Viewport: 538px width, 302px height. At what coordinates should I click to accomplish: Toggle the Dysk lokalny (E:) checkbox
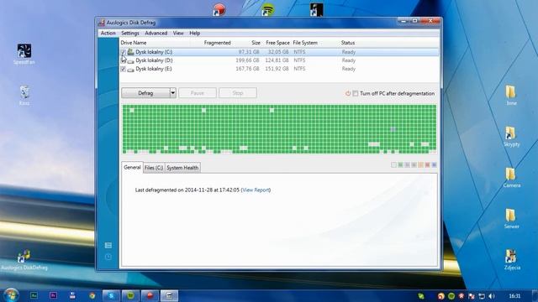[124, 69]
